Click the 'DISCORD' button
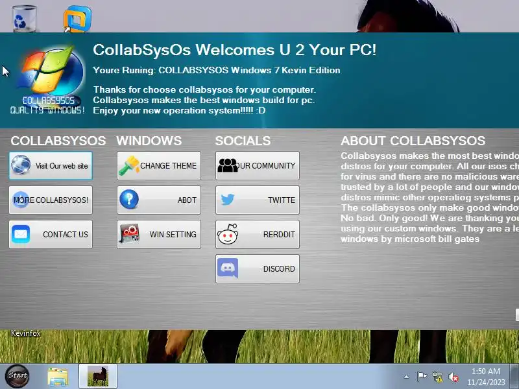The height and width of the screenshot is (389, 519). [258, 269]
